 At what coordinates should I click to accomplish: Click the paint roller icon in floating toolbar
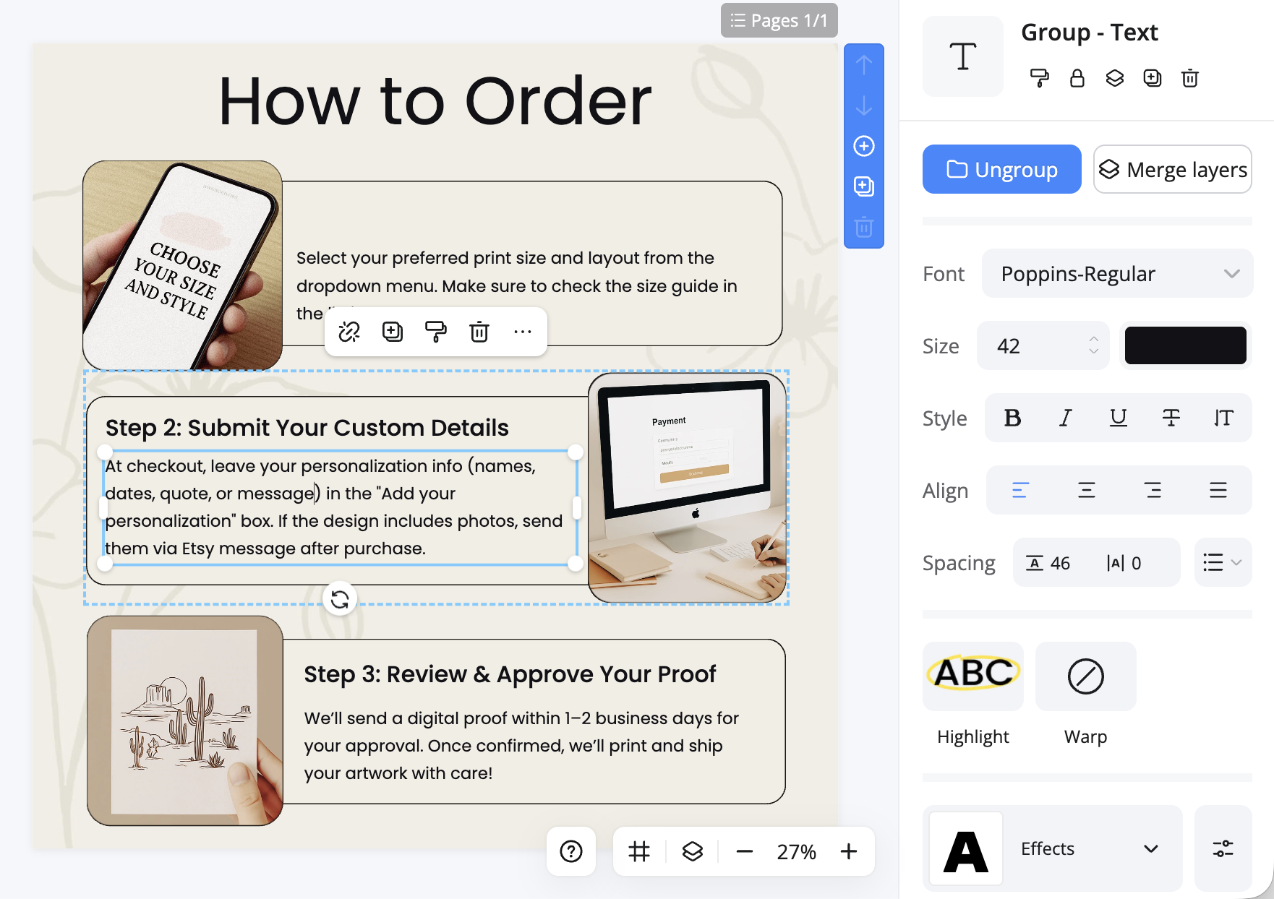436,332
